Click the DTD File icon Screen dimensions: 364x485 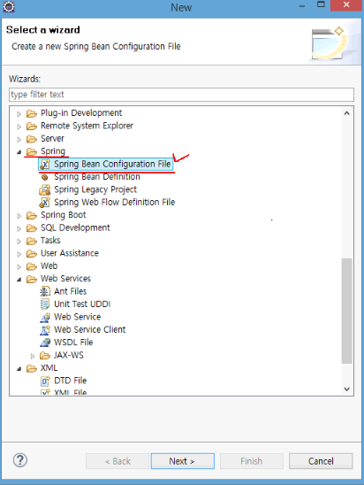45,381
